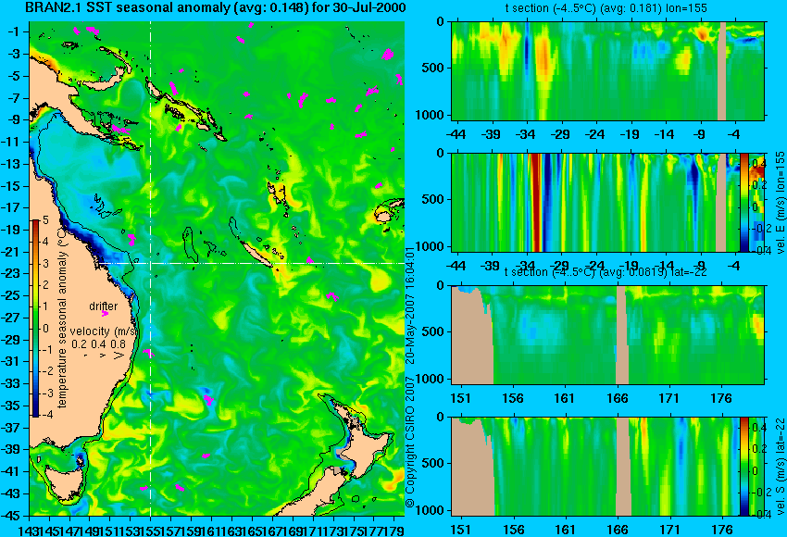The height and width of the screenshot is (537, 787).
Task: Click latitude label '-45' on map axis
Action: [x=11, y=516]
